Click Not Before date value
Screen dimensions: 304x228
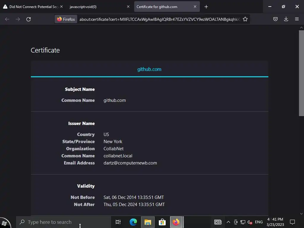pyautogui.click(x=134, y=197)
